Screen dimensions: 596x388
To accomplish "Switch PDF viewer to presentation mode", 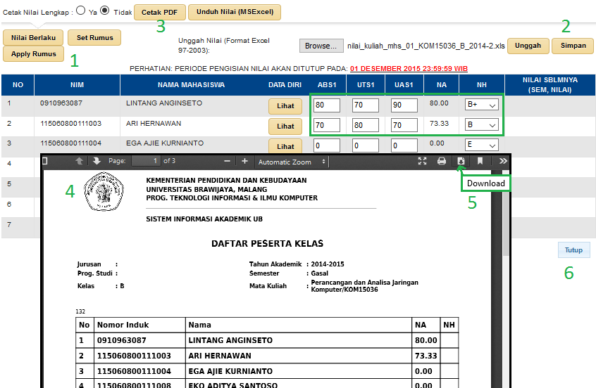I will click(x=422, y=161).
